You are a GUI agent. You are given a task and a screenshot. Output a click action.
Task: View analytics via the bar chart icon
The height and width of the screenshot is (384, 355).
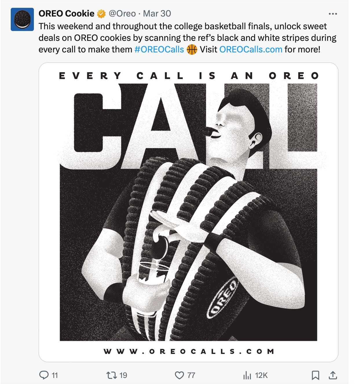point(247,375)
